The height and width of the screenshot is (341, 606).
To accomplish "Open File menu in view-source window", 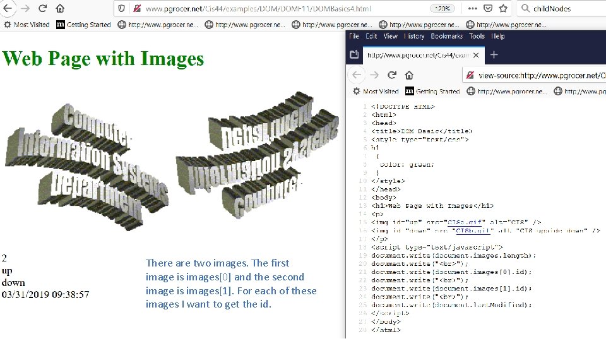I will click(x=354, y=36).
